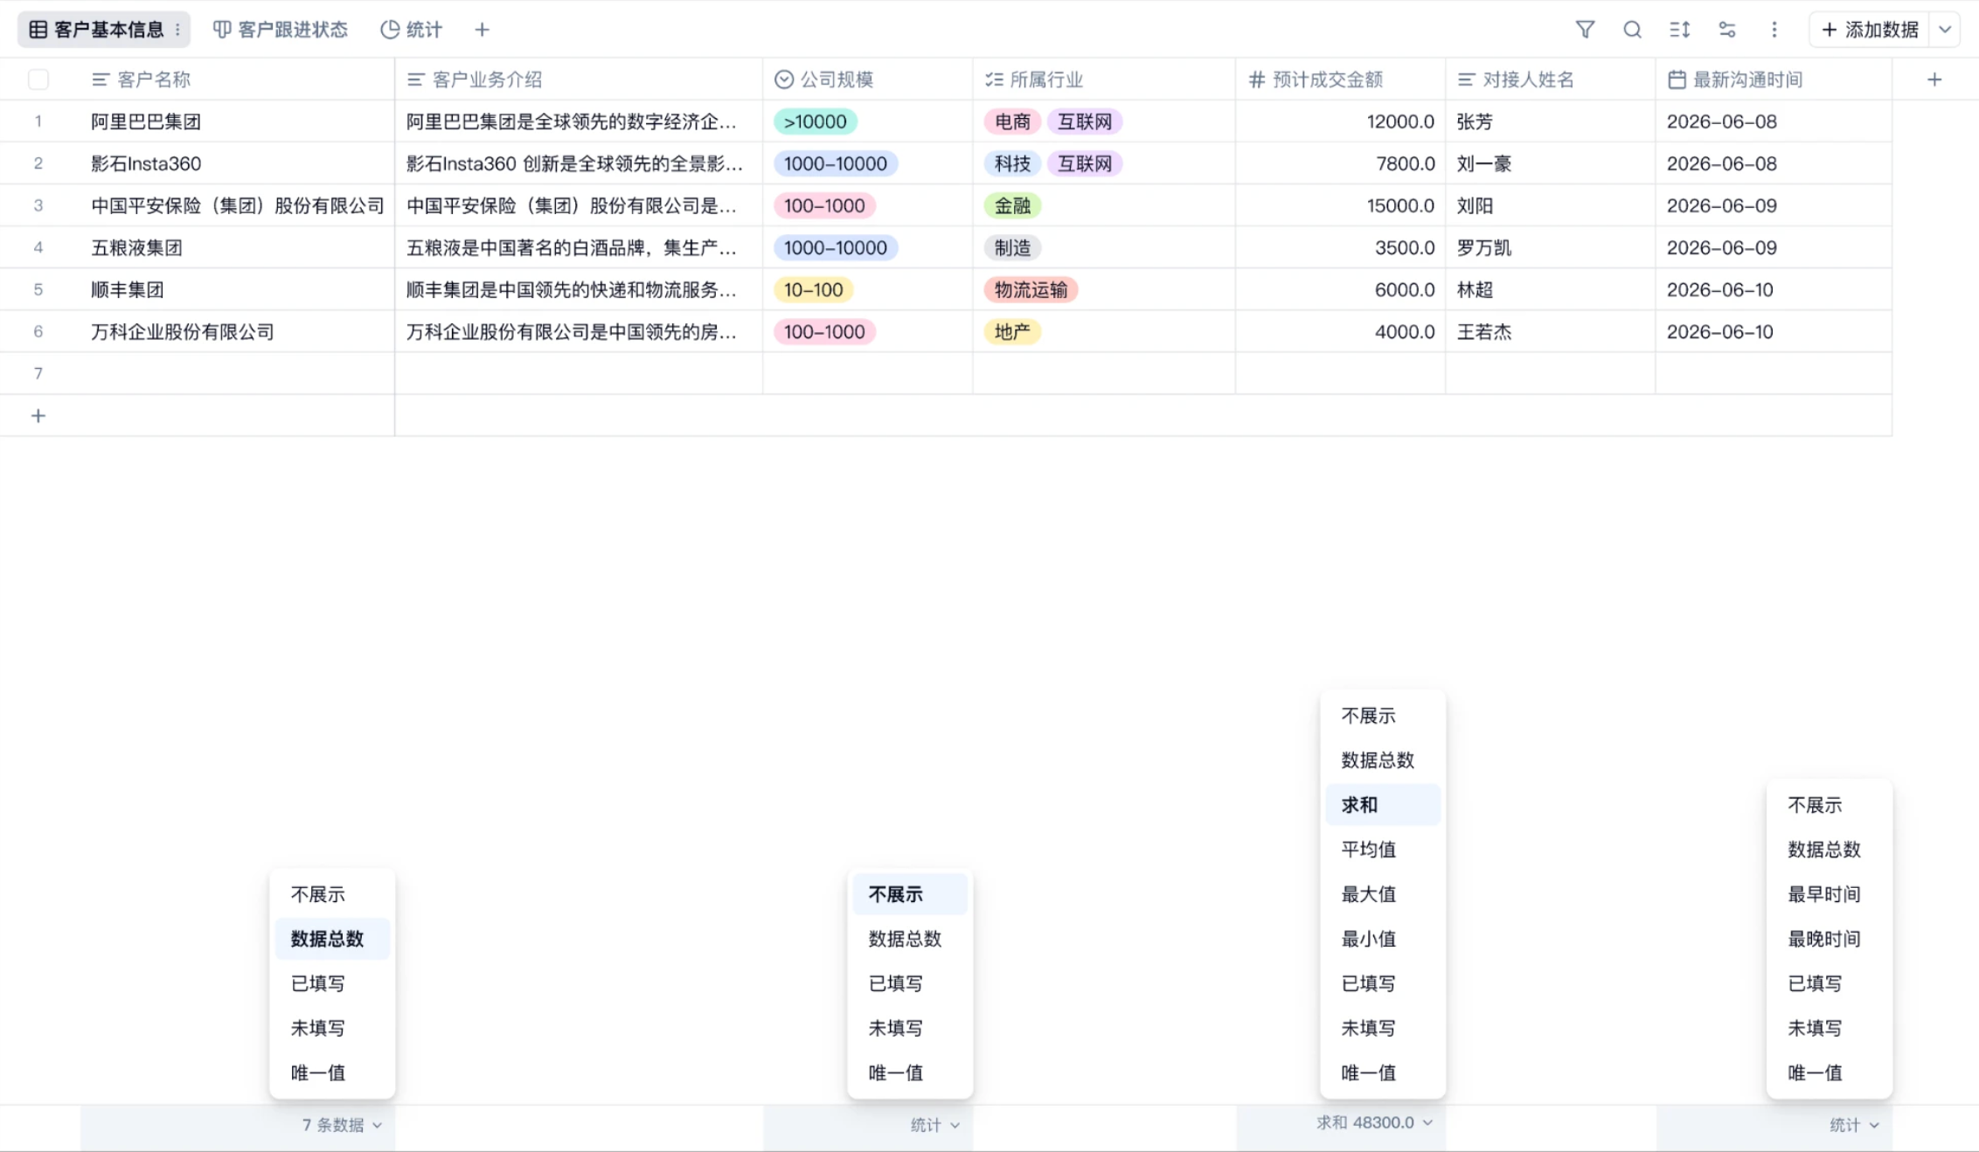This screenshot has width=1979, height=1152.
Task: Choose 最早时间 in date stats menu
Action: click(1830, 894)
